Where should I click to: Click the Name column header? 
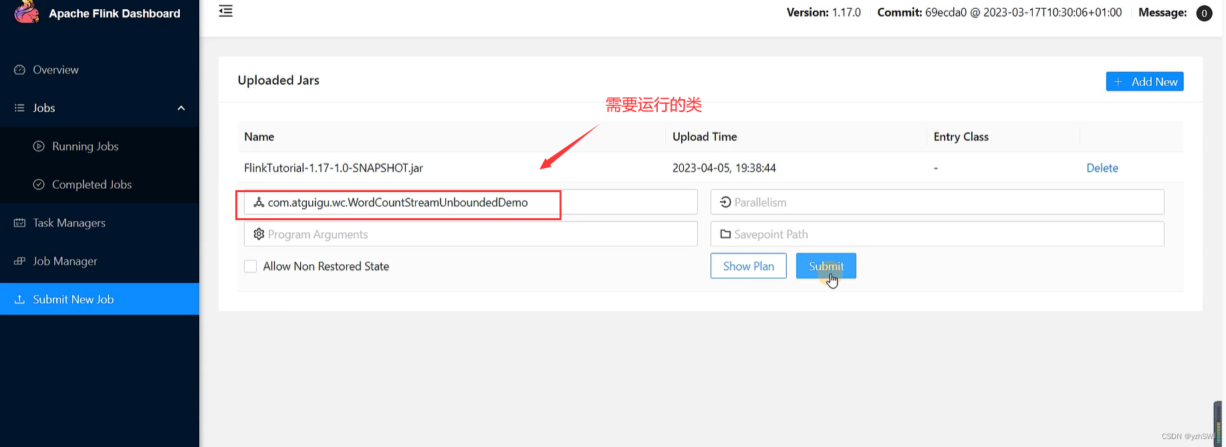[259, 137]
